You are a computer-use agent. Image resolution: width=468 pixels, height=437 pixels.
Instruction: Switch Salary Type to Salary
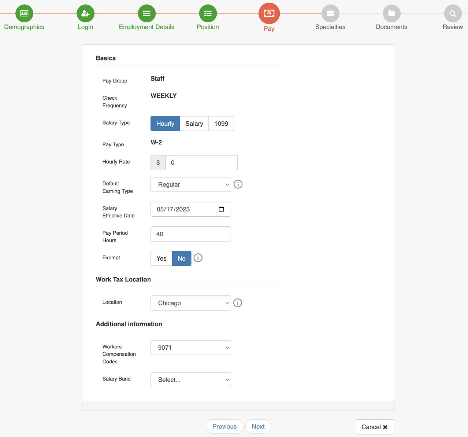coord(194,124)
